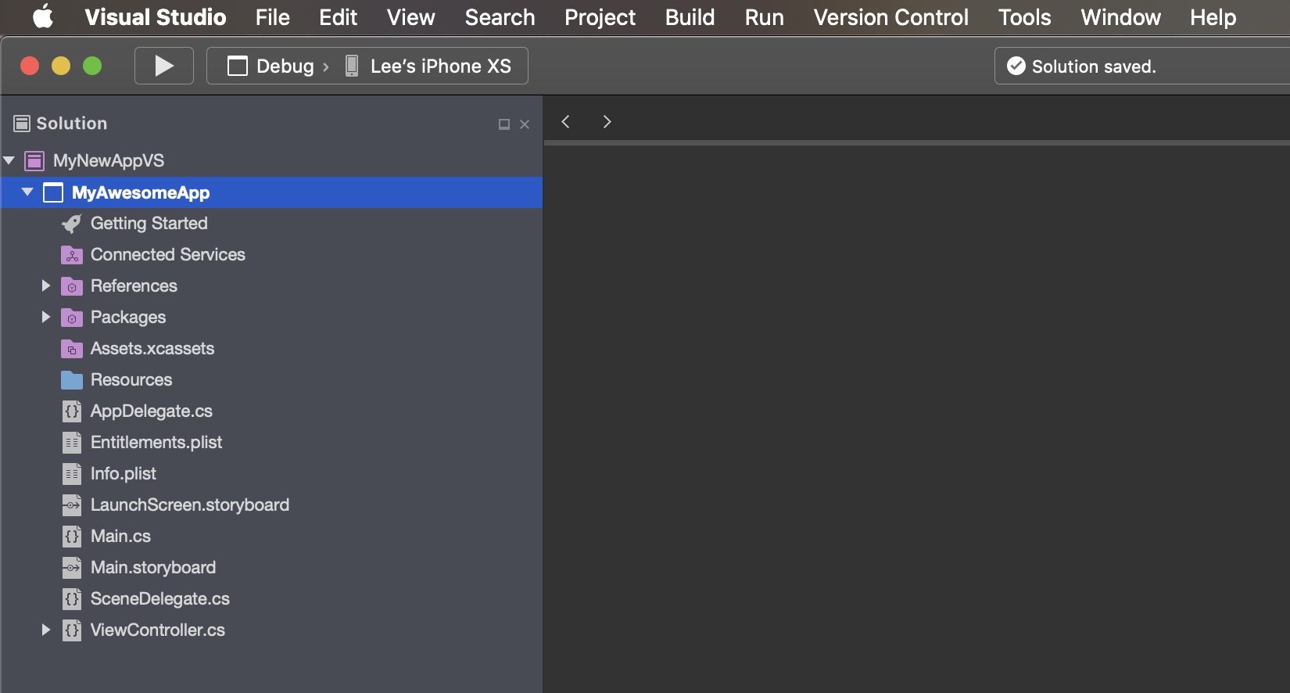Navigate back with the left chevron

(x=566, y=121)
